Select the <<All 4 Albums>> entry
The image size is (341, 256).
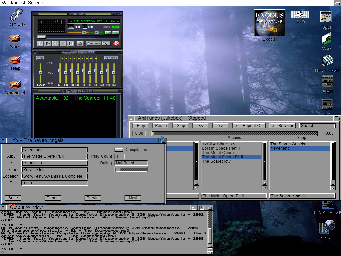click(x=231, y=144)
